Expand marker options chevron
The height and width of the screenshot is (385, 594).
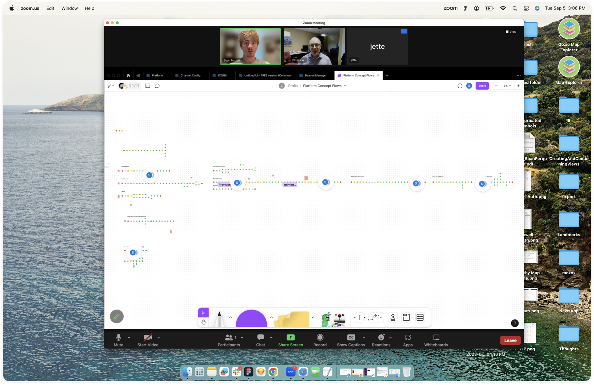(x=231, y=317)
